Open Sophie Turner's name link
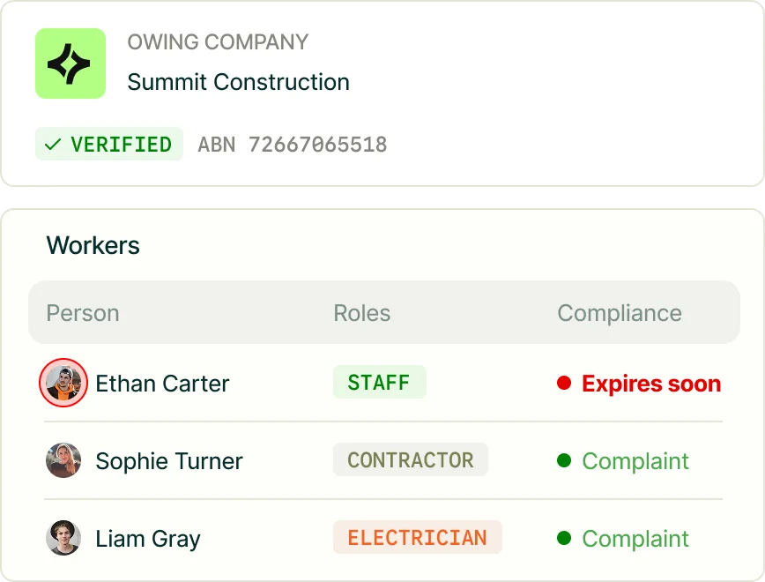The height and width of the screenshot is (582, 765). (x=169, y=461)
